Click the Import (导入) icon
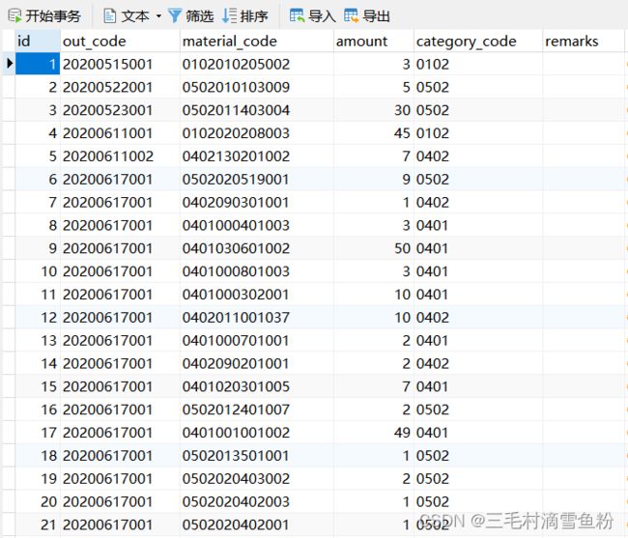This screenshot has height=538, width=628. [297, 16]
